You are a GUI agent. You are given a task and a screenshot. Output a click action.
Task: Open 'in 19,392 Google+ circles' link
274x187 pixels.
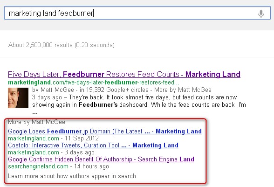[x=114, y=90]
